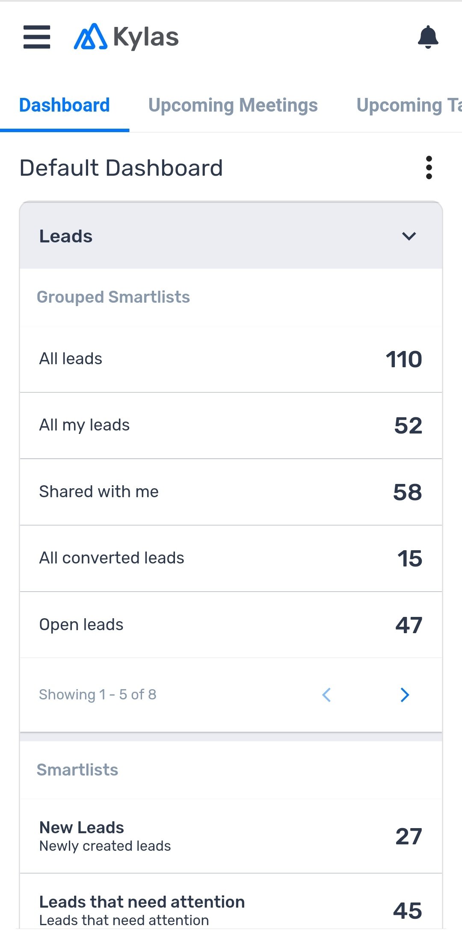Open the hamburger navigation menu
462x932 pixels.
[x=37, y=37]
